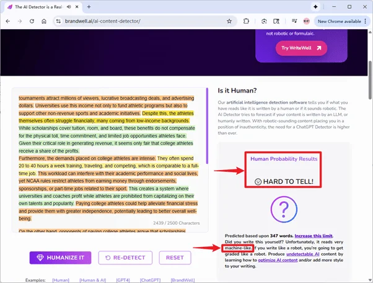The image size is (373, 283).
Task: Click the Google Lens screenshot icon
Action: [x=264, y=21]
